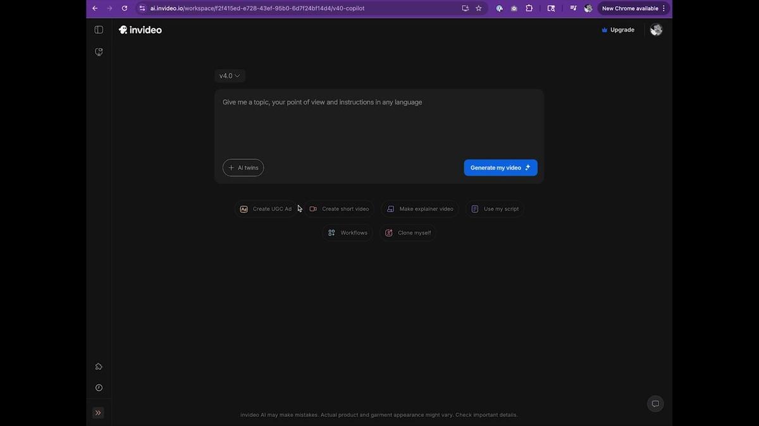
Task: Open the v4.0 version dropdown
Action: 230,76
